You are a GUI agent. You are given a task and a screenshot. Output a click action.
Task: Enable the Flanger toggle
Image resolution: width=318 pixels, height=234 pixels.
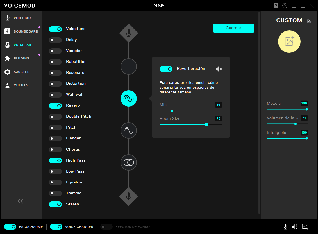(x=55, y=139)
